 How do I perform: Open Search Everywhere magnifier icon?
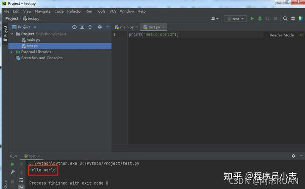285,19
